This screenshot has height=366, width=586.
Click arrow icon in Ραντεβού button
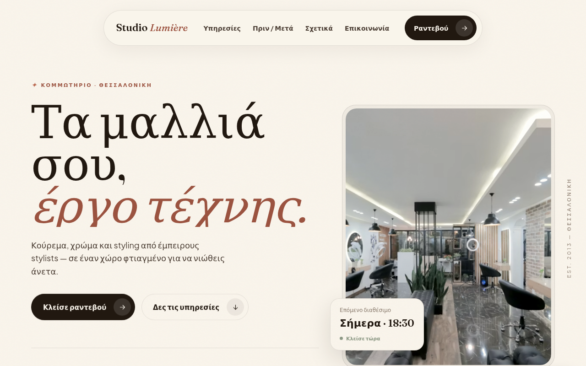point(464,28)
